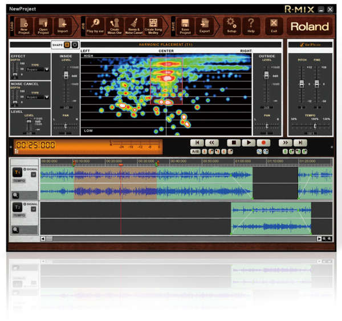Image resolution: width=342 pixels, height=321 pixels.
Task: Mute track T2 with M button
Action: click(x=34, y=209)
